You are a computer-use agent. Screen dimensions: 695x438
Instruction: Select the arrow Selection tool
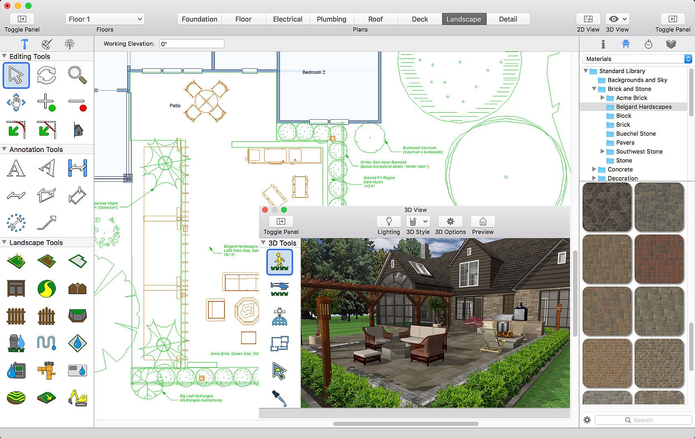coord(16,75)
